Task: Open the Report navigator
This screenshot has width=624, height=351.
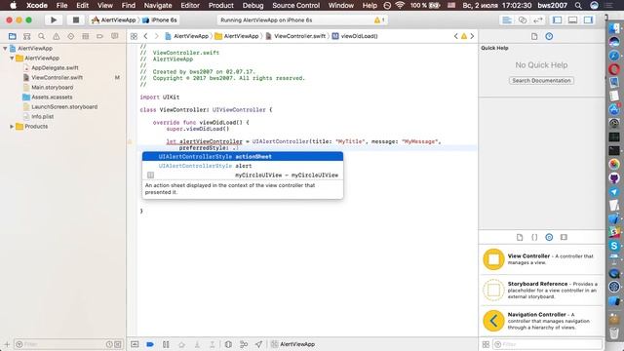Action: click(115, 36)
